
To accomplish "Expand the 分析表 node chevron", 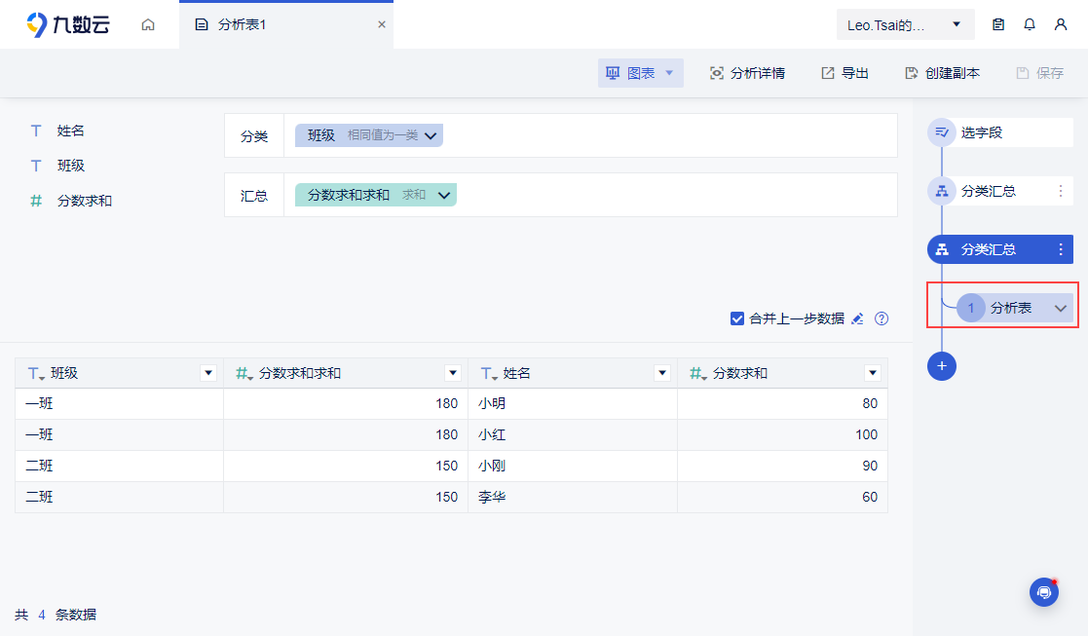I will coord(1061,308).
